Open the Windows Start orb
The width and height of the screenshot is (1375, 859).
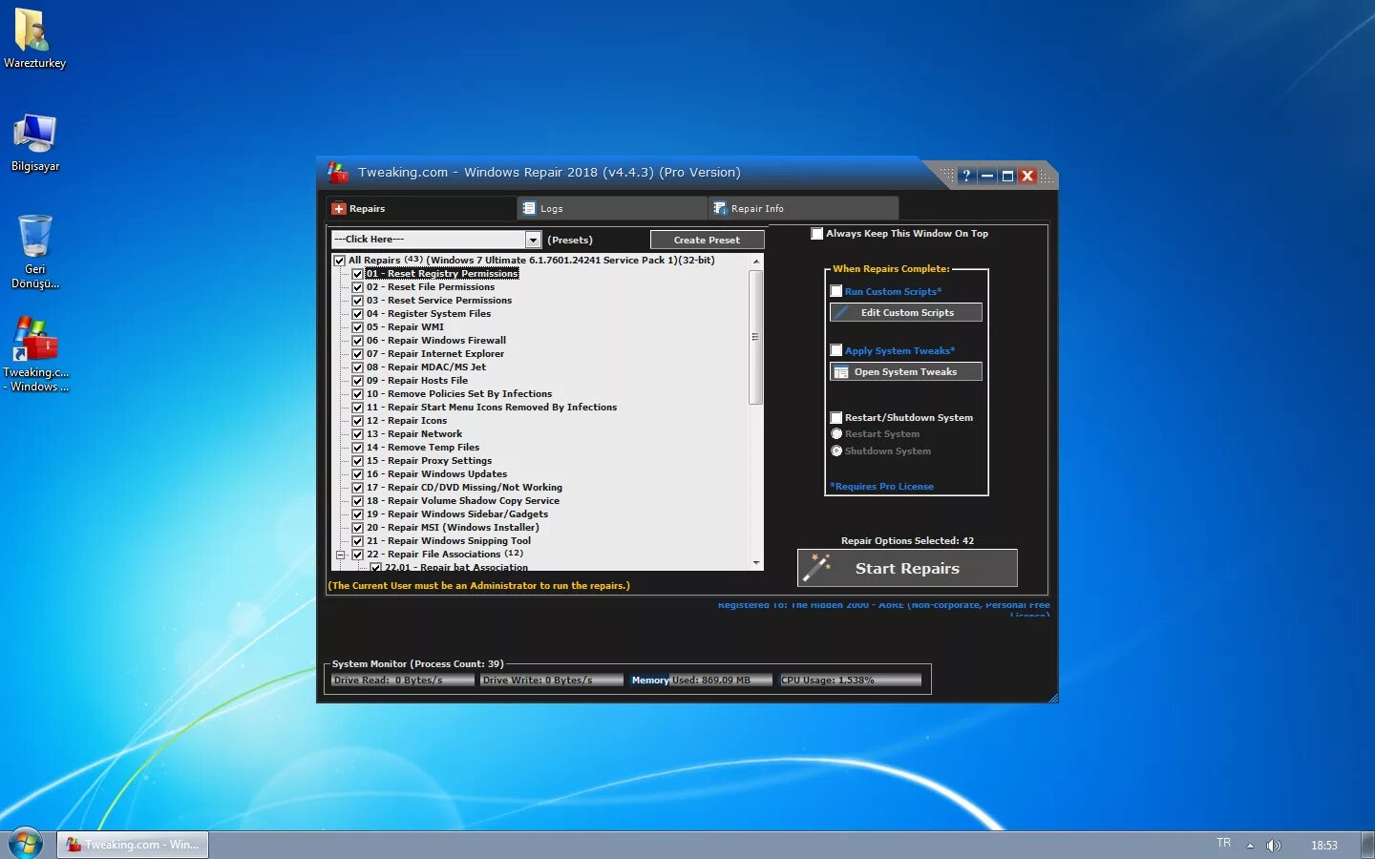click(x=25, y=844)
